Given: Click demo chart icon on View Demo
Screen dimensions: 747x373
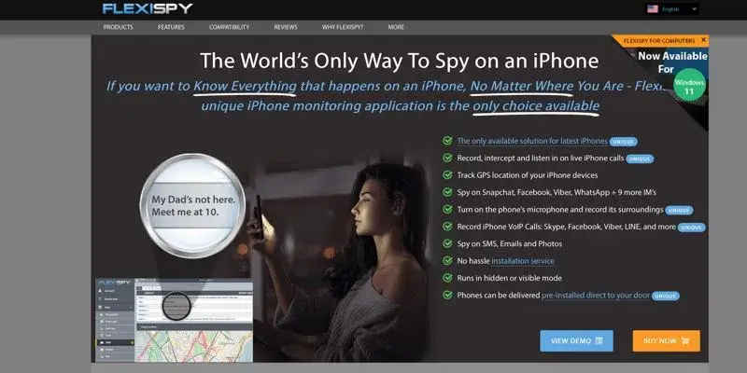Looking at the screenshot, I should (599, 340).
